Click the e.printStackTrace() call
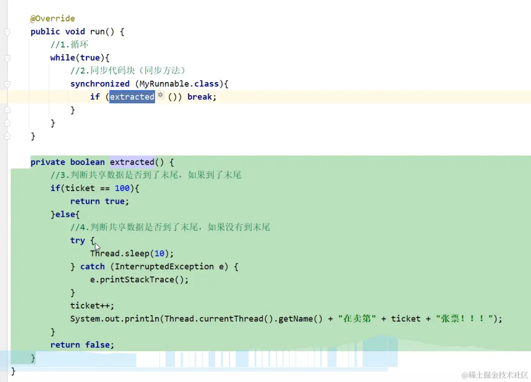This screenshot has height=382, width=531. point(139,279)
